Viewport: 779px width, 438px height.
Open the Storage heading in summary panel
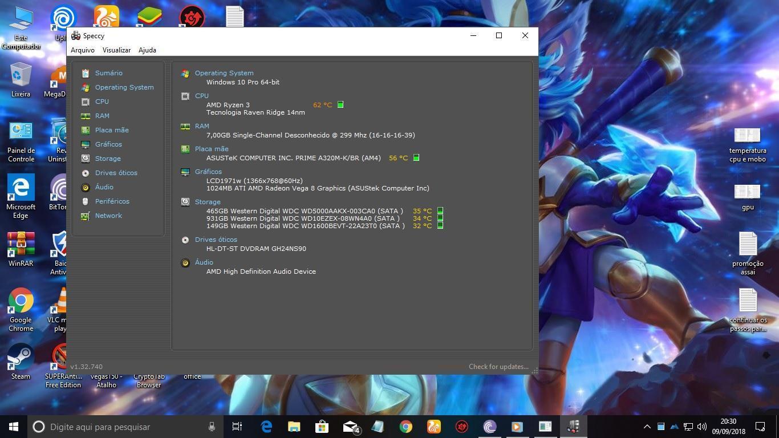coord(208,202)
